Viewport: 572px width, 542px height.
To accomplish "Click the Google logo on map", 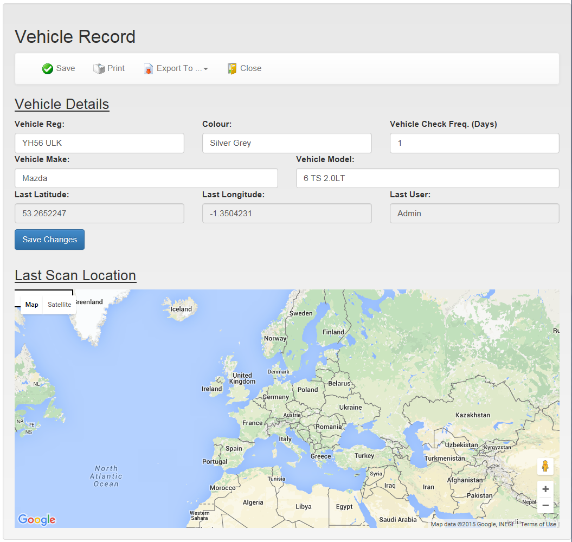I will pyautogui.click(x=37, y=519).
